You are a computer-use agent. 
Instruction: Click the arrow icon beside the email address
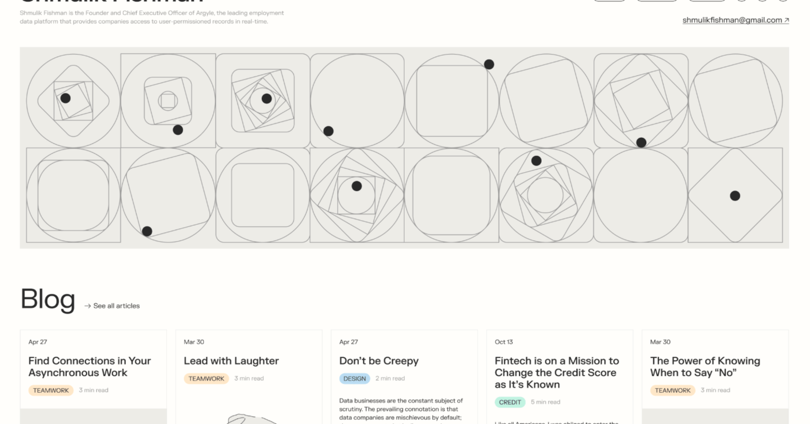tap(787, 21)
